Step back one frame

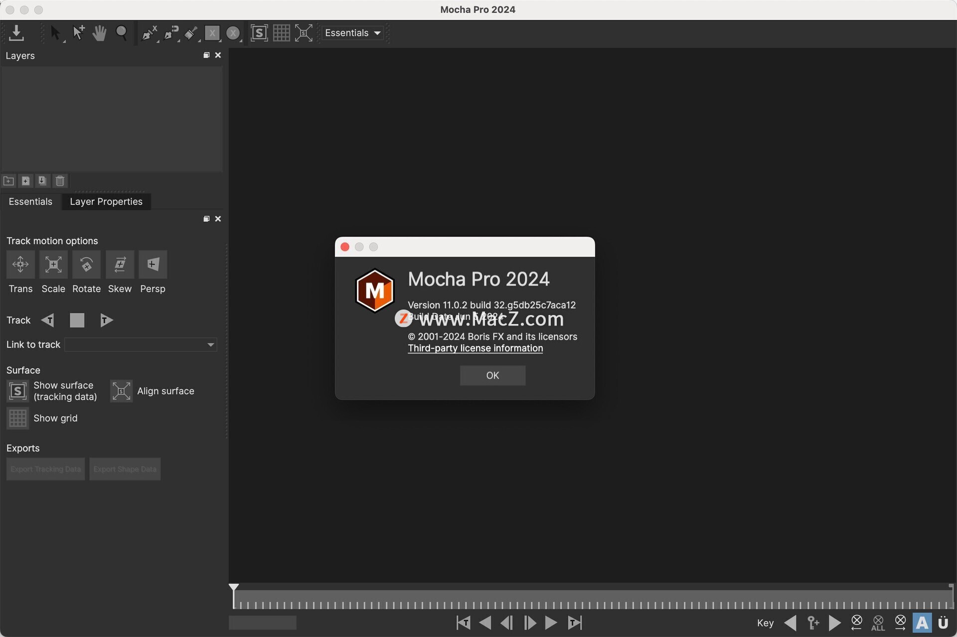(x=507, y=623)
